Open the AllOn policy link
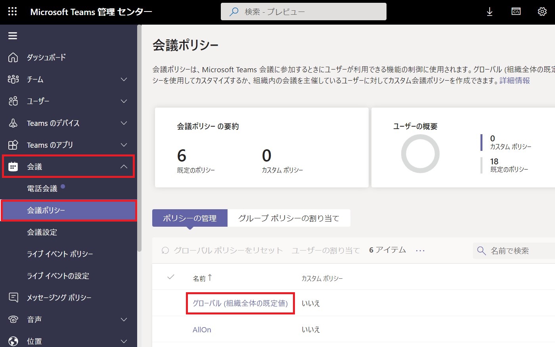This screenshot has height=347, width=555. coord(202,330)
